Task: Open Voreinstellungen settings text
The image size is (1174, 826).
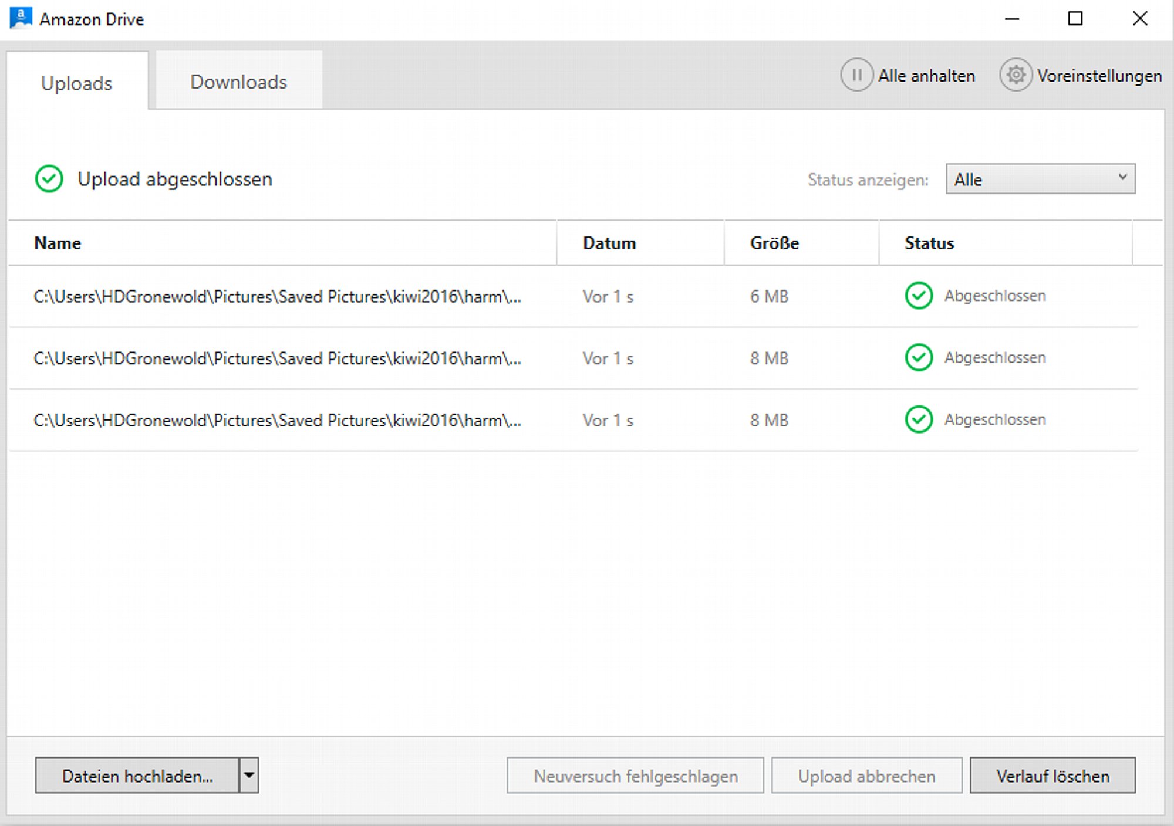Action: pos(1099,76)
